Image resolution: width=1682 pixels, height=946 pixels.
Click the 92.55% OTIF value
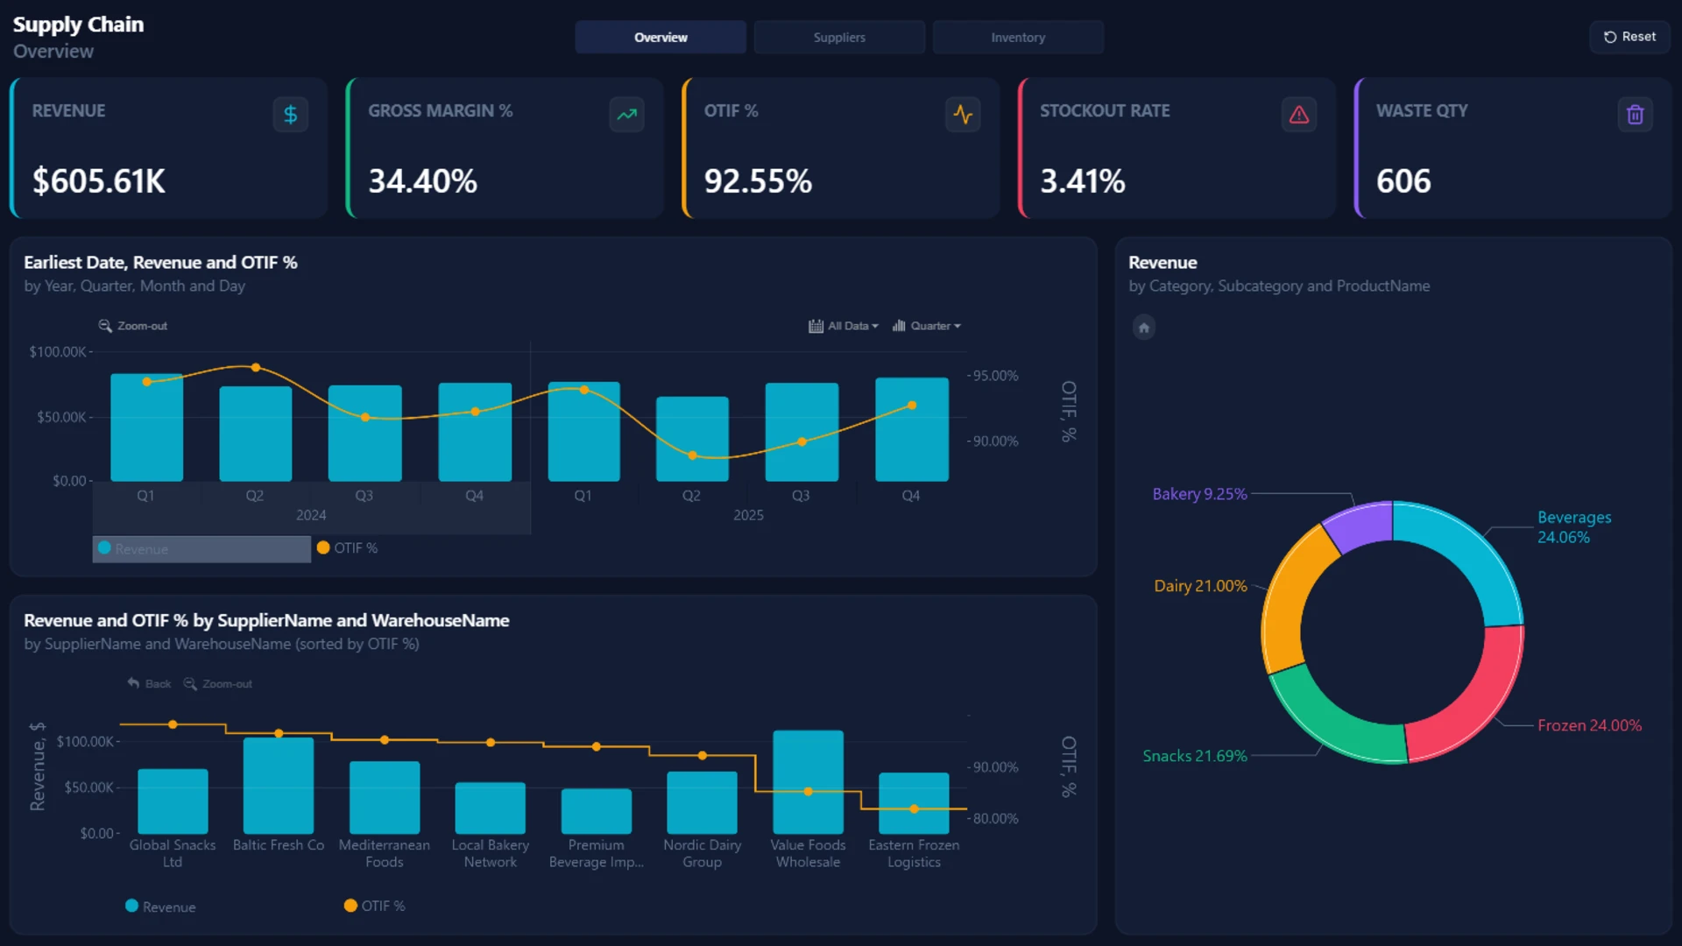tap(758, 181)
